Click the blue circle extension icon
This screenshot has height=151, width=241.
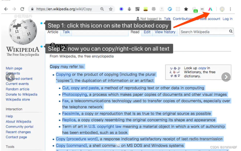coord(121,9)
